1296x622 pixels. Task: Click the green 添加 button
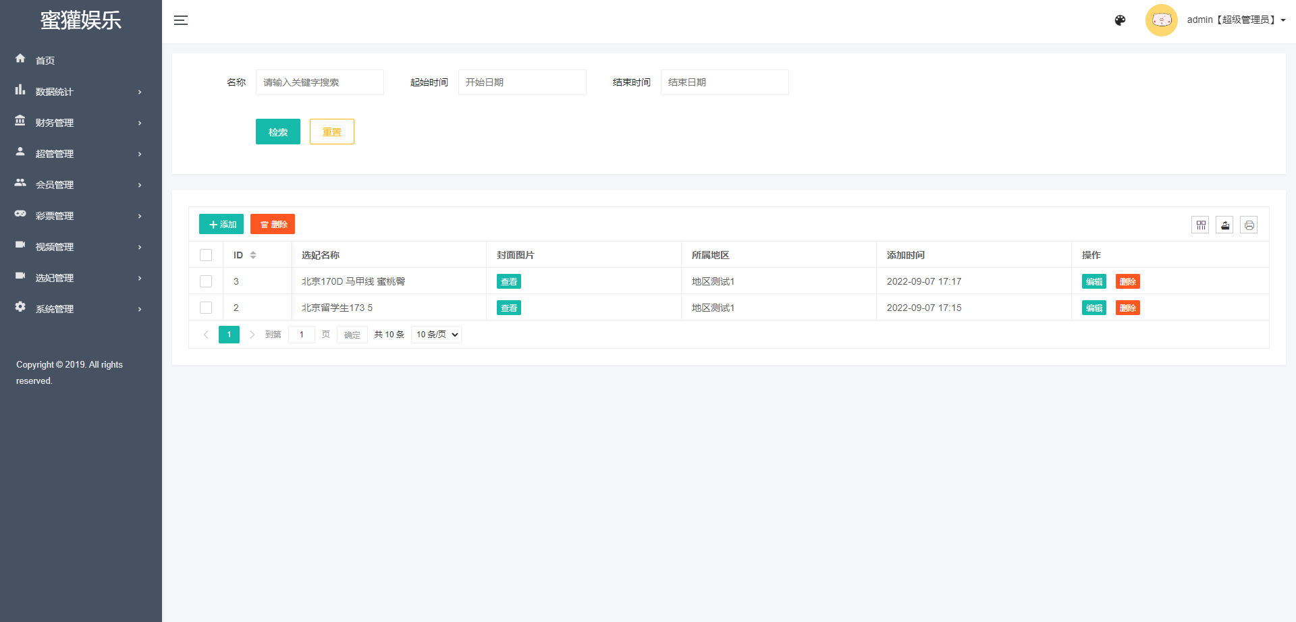pyautogui.click(x=221, y=224)
